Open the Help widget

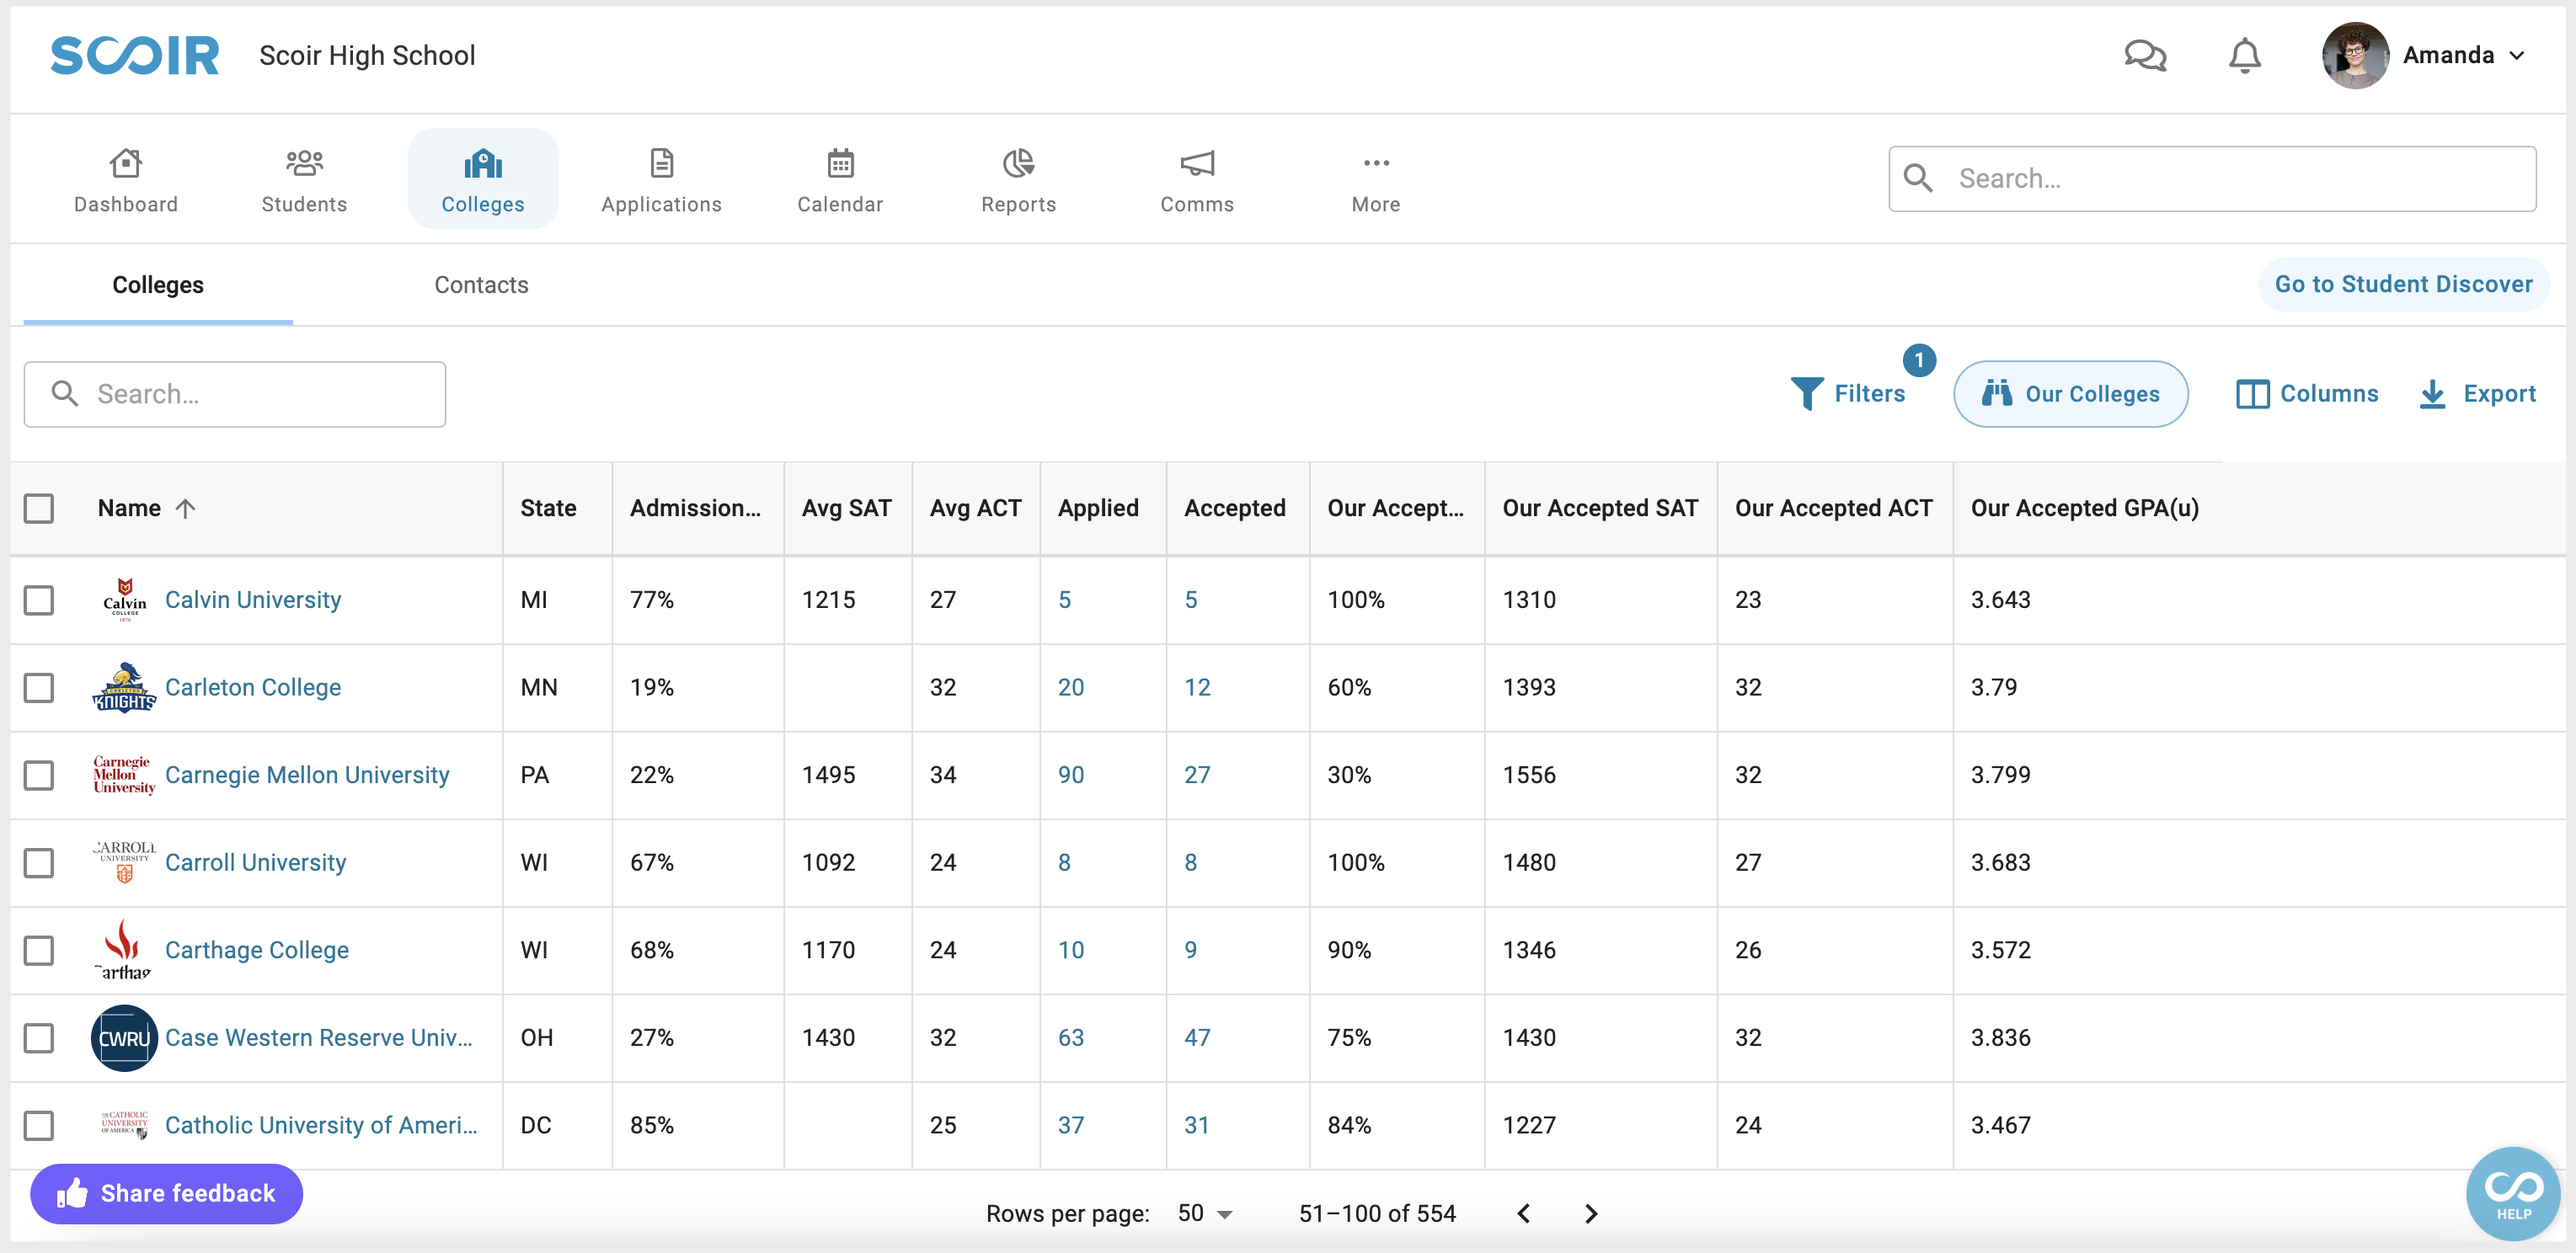coord(2513,1194)
